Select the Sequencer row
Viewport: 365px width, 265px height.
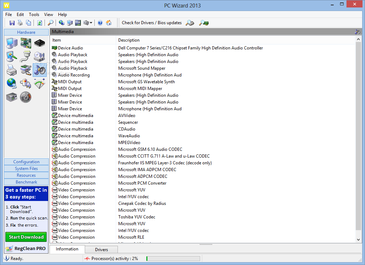[203, 122]
